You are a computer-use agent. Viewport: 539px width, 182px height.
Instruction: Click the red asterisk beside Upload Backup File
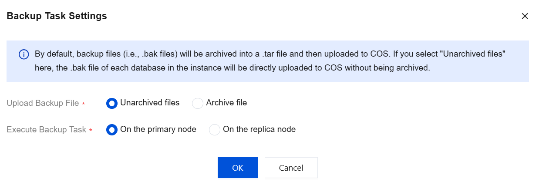click(83, 104)
